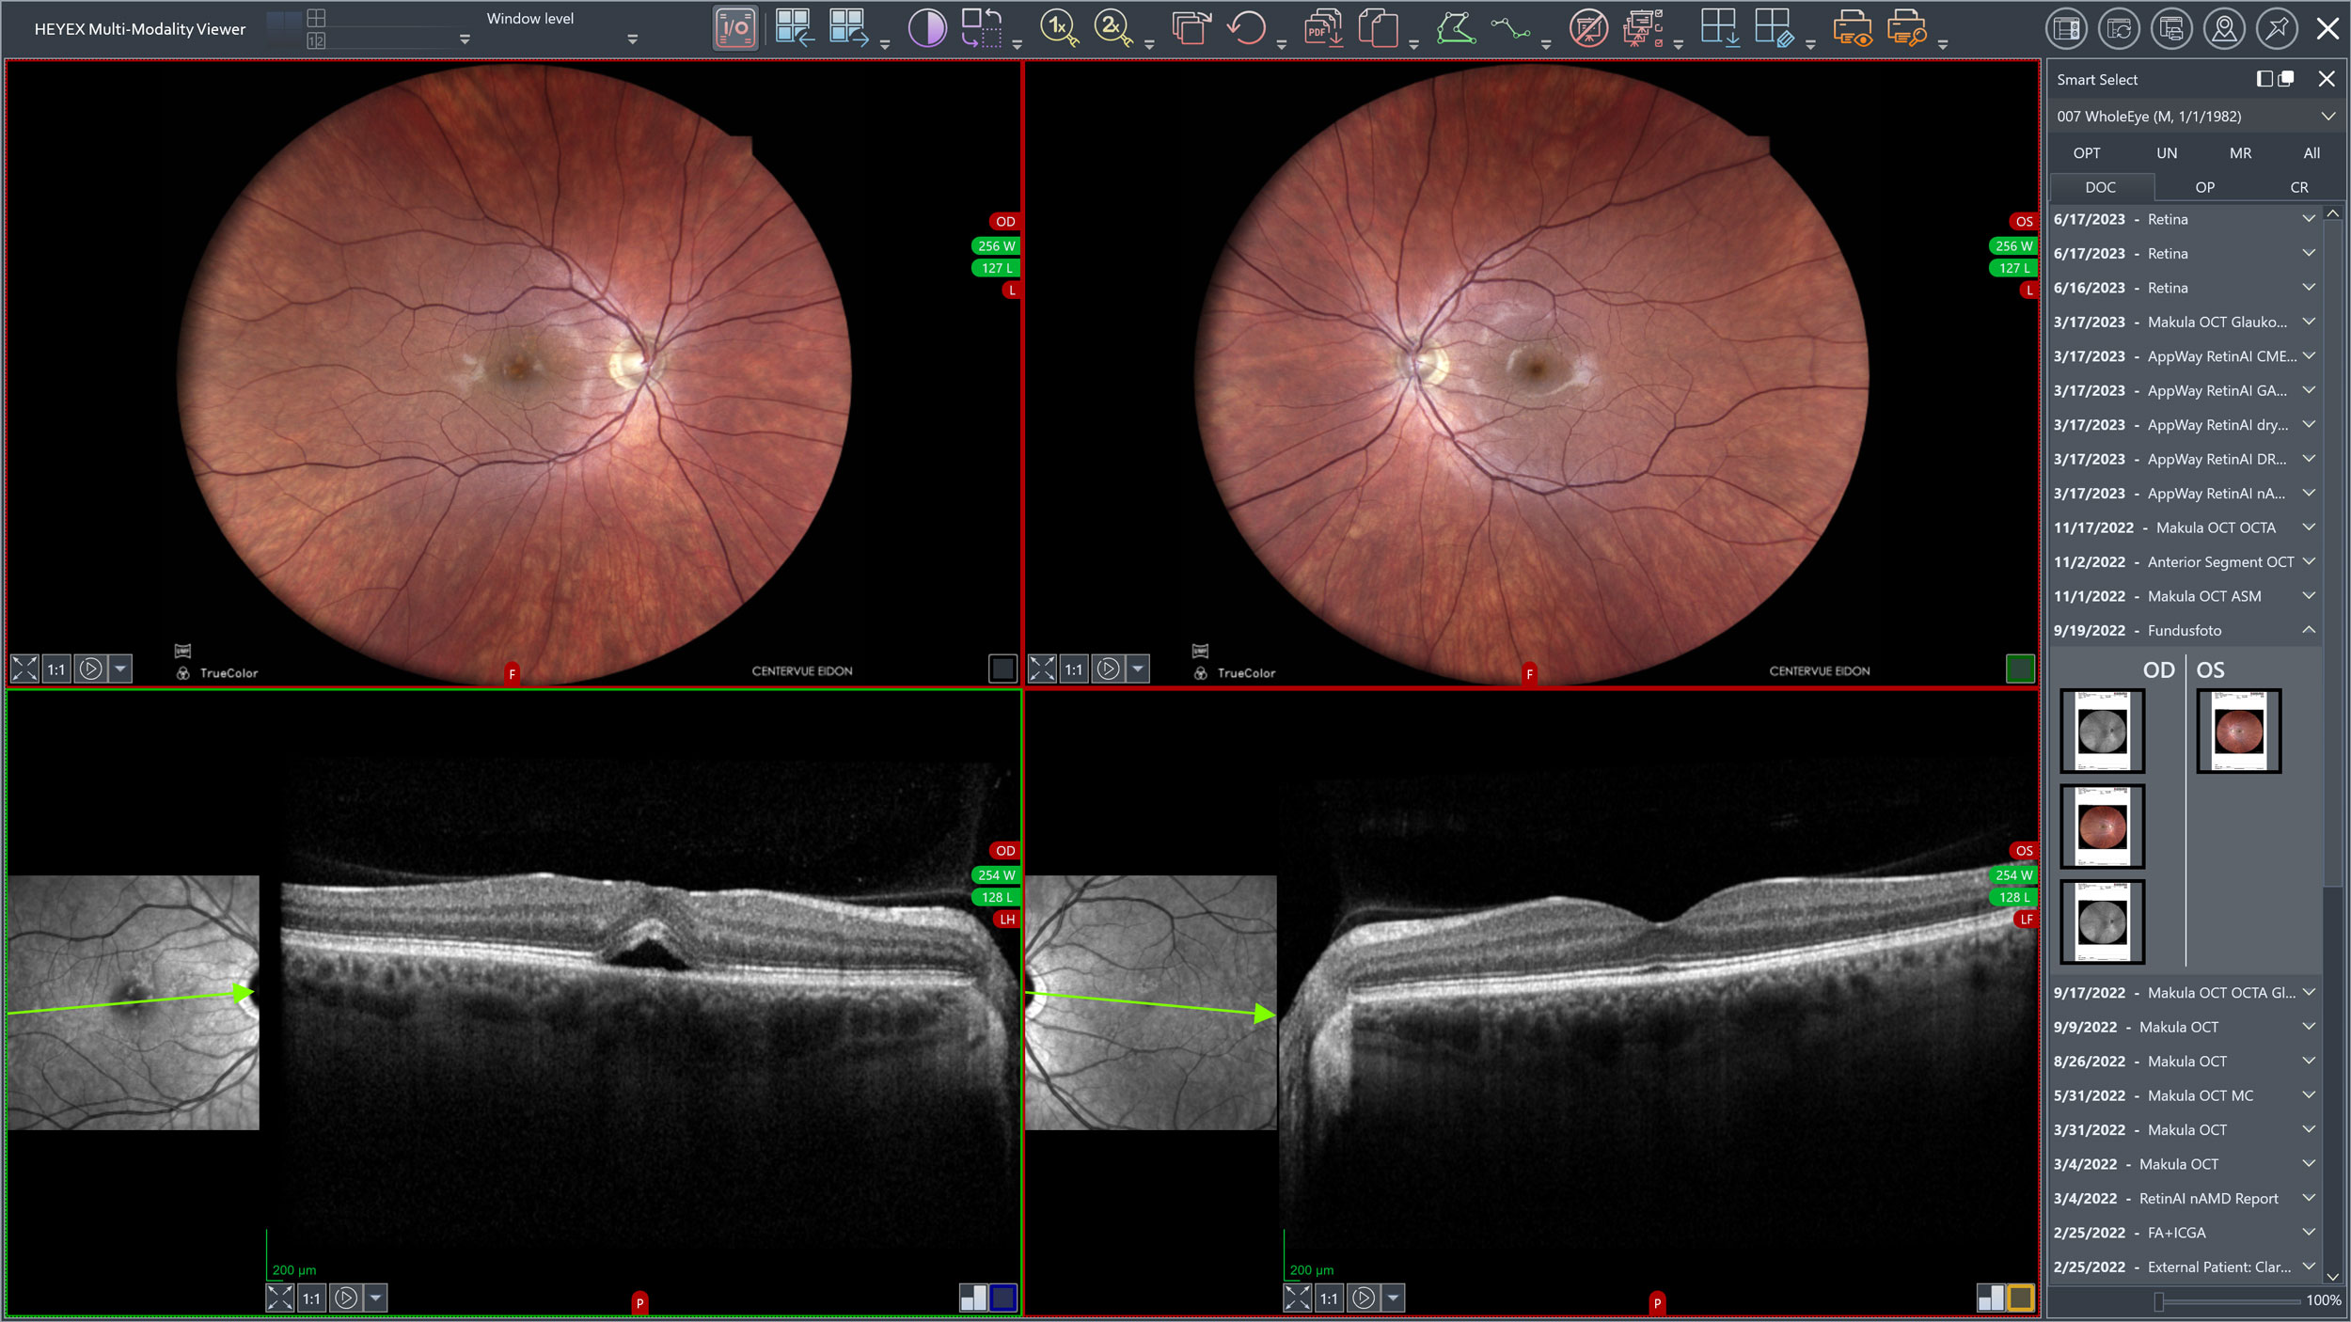Image resolution: width=2351 pixels, height=1322 pixels.
Task: Toggle green square on OS fundus image
Action: 2020,669
